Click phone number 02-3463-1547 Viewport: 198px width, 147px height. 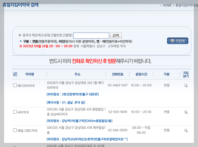pos(118,85)
